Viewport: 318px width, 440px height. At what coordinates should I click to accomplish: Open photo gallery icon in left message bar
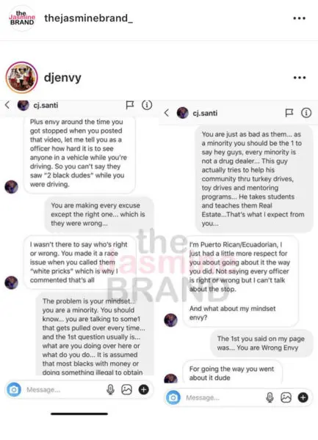point(127,389)
